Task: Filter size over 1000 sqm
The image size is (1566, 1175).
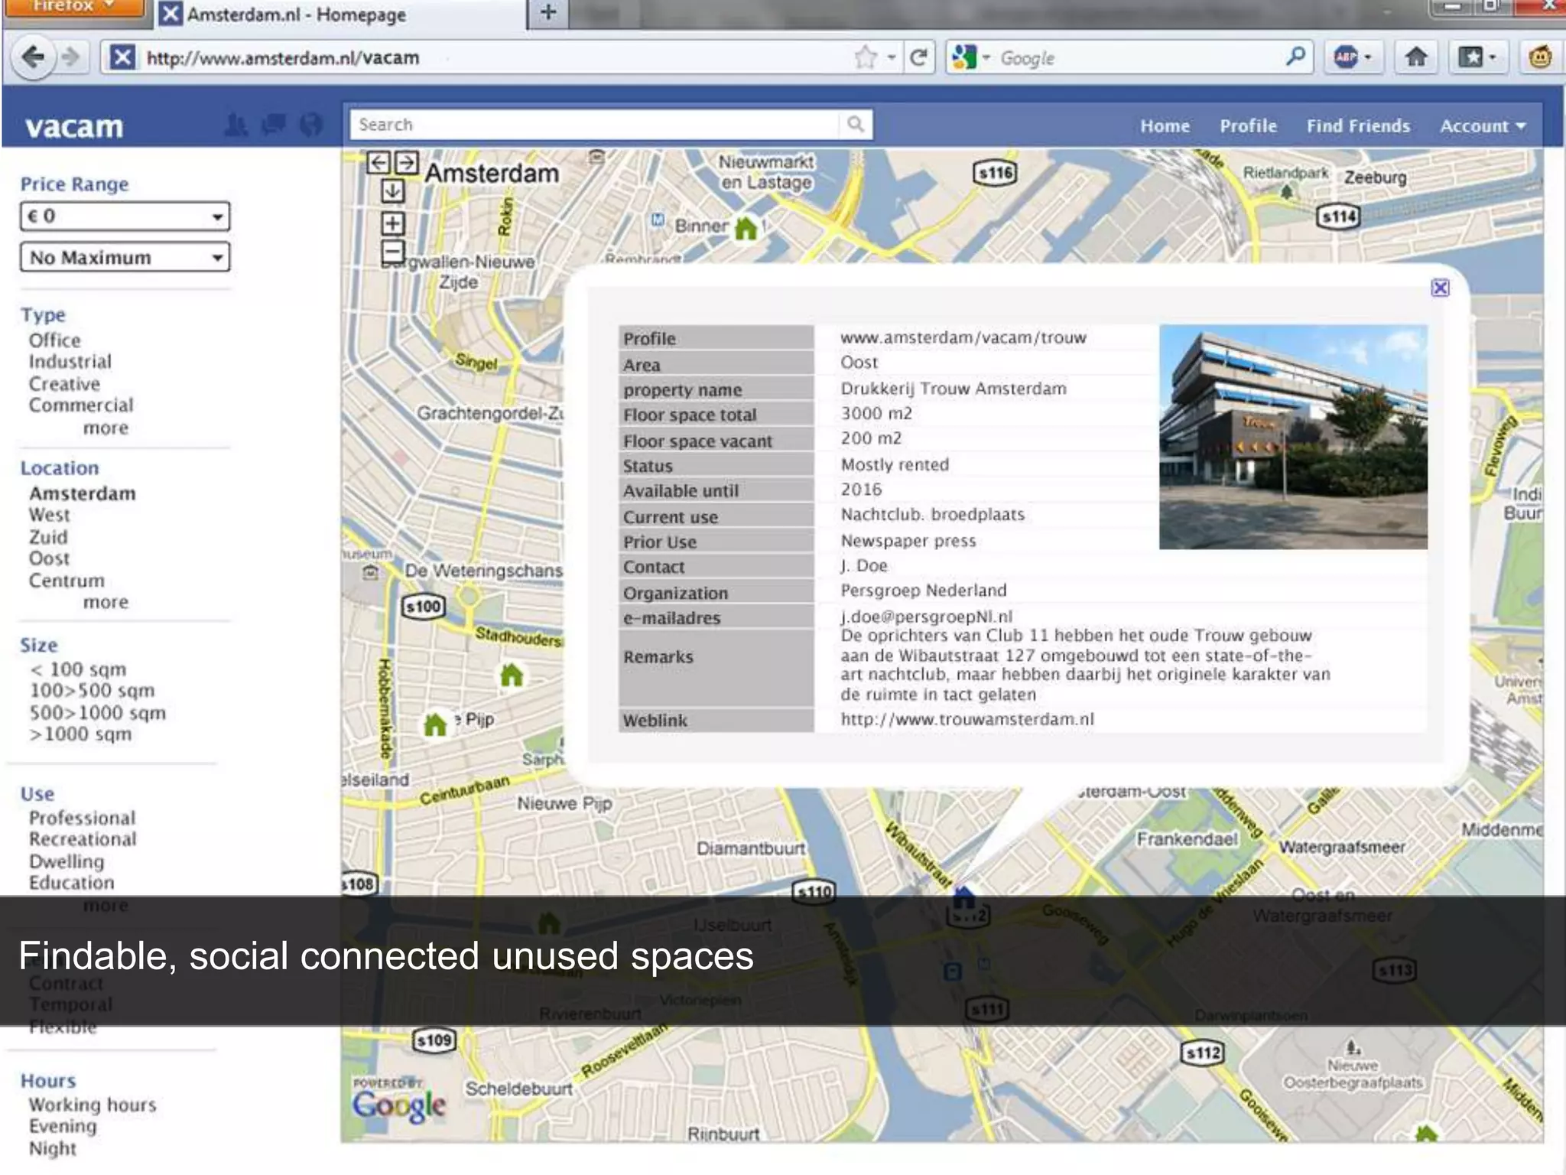Action: coord(80,734)
